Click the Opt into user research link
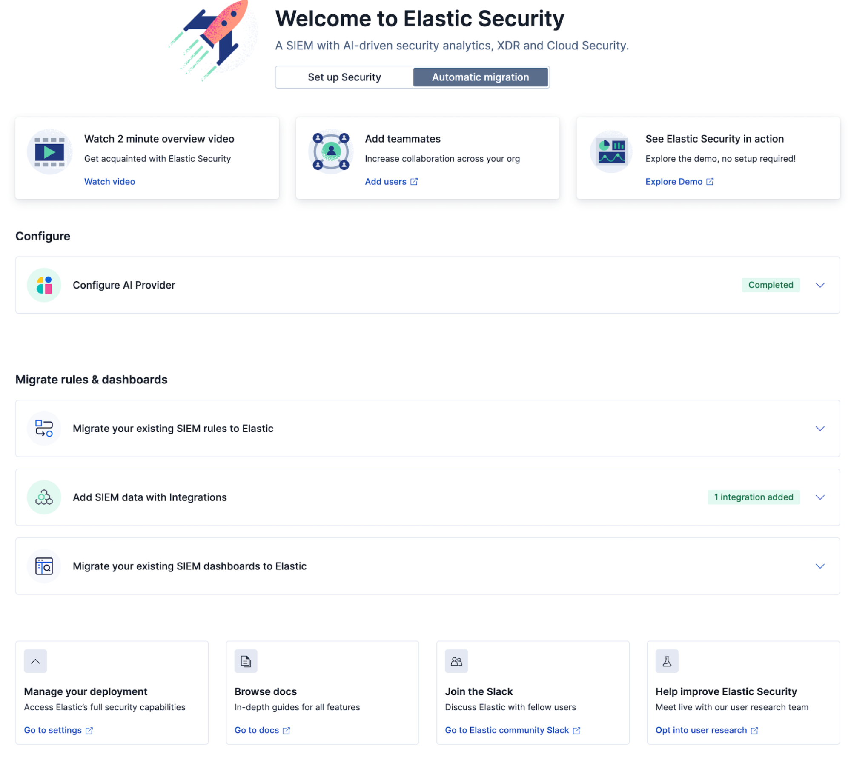 point(701,730)
